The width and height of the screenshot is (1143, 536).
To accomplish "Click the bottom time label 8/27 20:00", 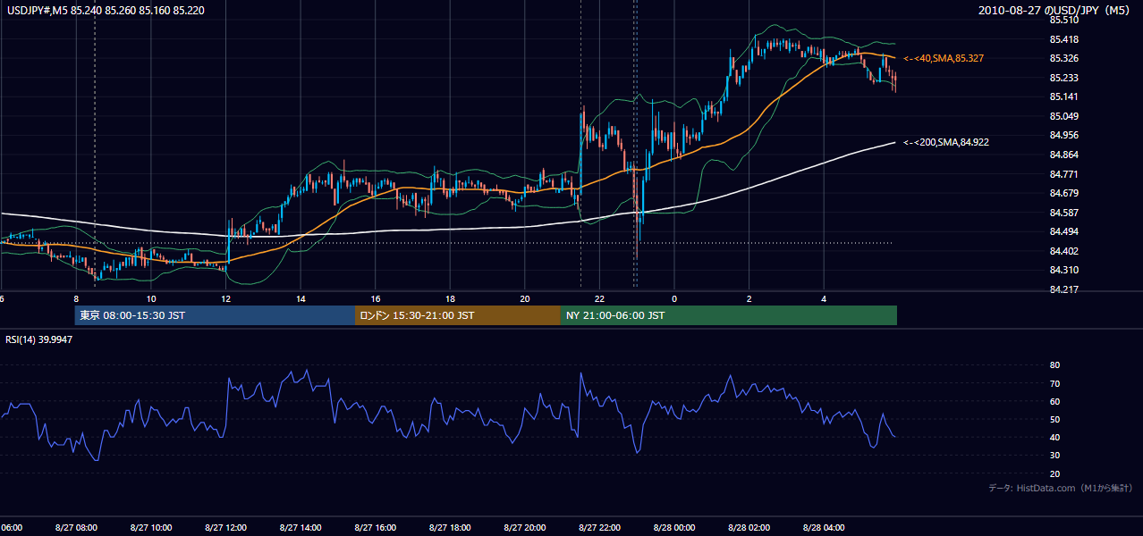I will pos(525,528).
